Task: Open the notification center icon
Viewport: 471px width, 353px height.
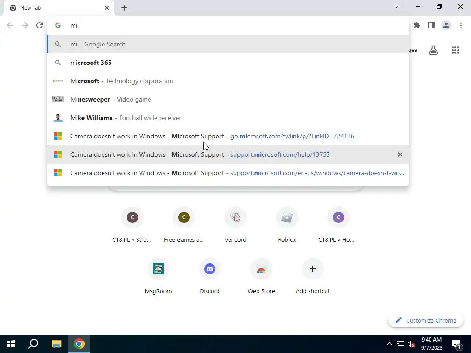Action: [457, 344]
